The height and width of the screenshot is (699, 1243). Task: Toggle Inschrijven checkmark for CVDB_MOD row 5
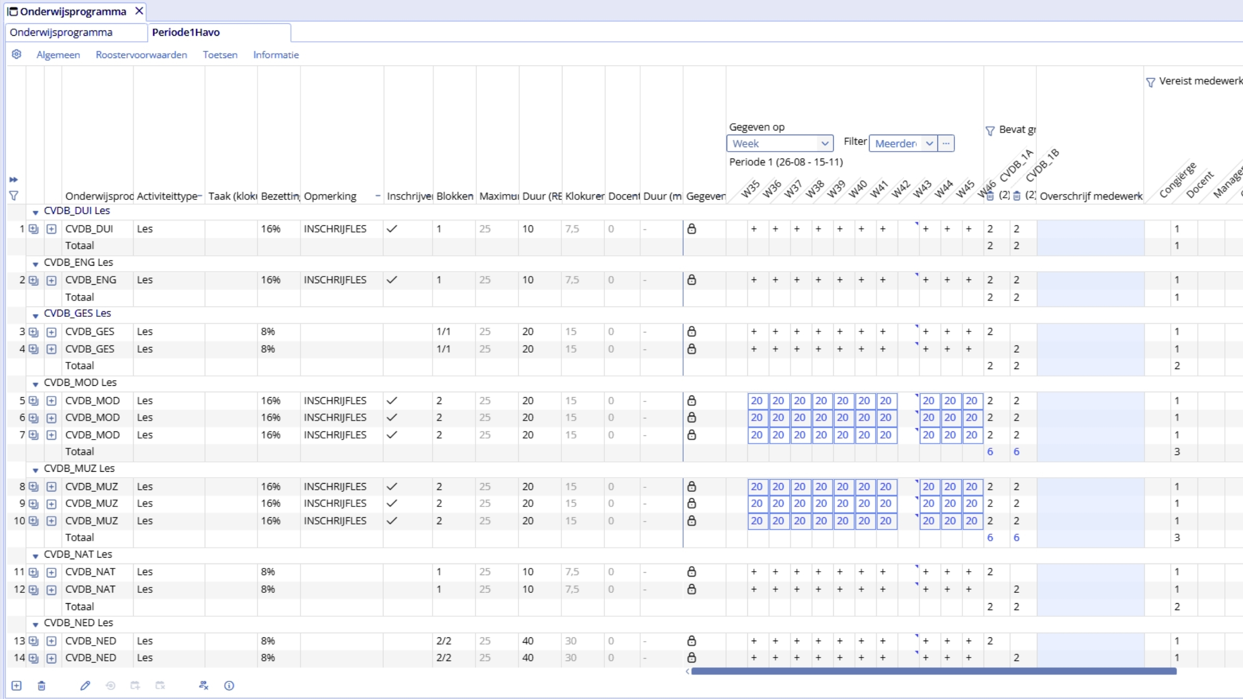(392, 400)
